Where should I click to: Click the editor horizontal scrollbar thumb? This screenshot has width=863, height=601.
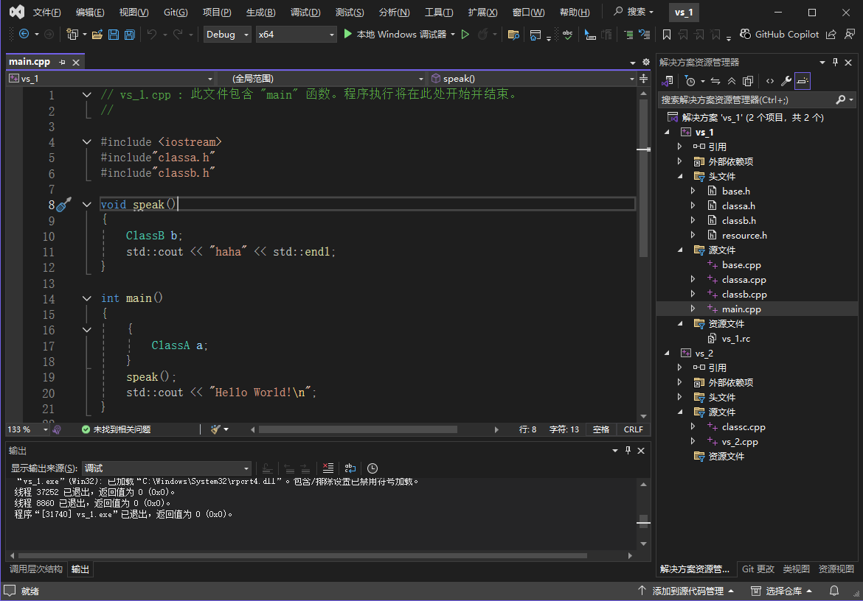358,429
